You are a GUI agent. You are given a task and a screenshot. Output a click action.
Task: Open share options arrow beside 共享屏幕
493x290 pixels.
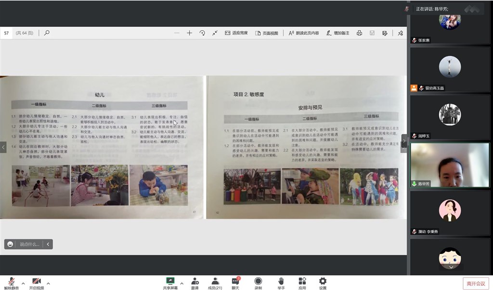(182, 283)
